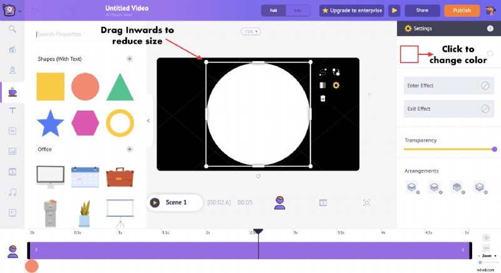Open the music library sidebar icon
Viewport: 501px width, 273px height.
13,192
